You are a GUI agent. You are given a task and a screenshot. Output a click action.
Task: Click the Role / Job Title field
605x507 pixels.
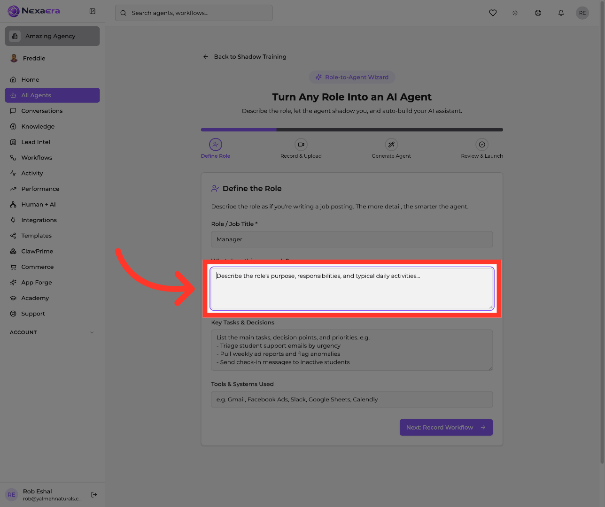352,239
